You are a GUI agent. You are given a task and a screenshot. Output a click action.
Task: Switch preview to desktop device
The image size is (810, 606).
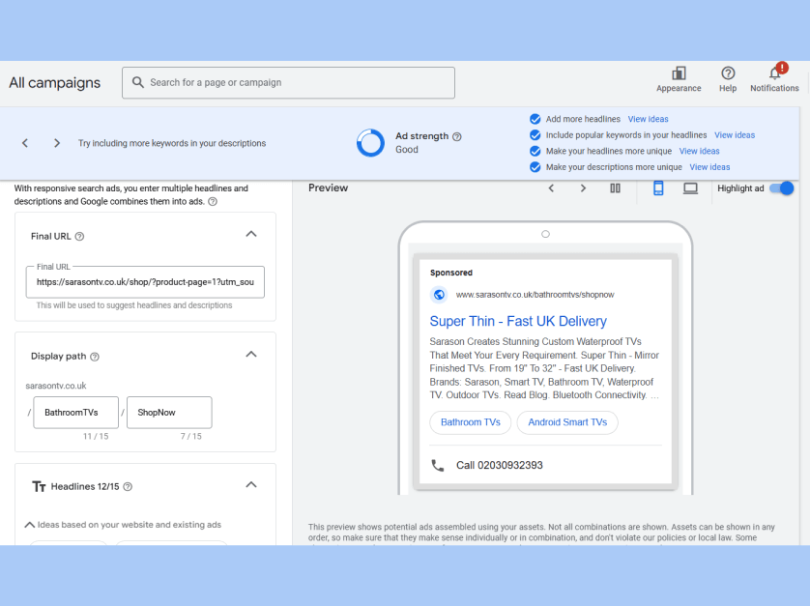[x=690, y=188]
